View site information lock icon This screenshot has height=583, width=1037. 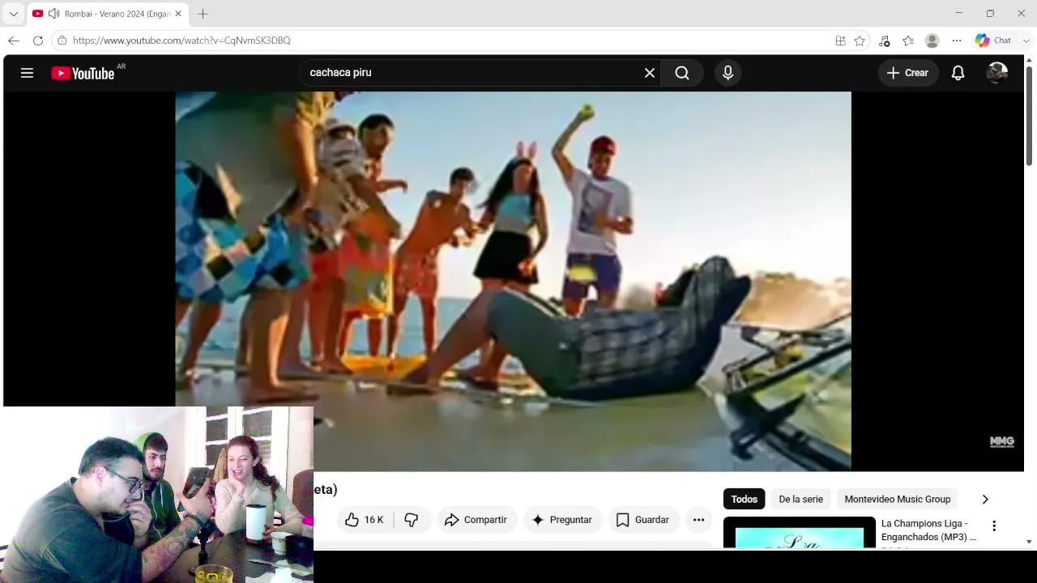(62, 40)
